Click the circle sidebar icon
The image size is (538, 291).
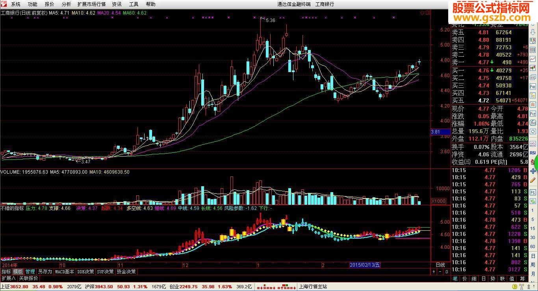coord(533,132)
